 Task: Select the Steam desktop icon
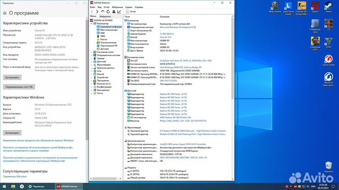(x=329, y=8)
